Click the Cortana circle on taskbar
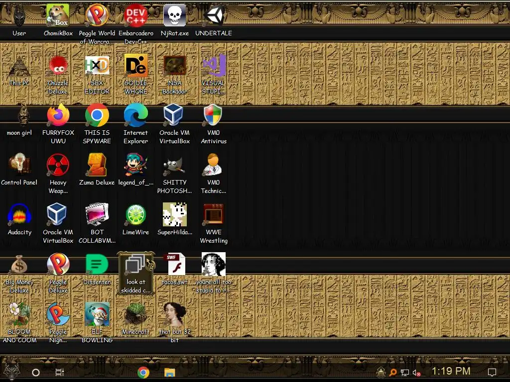The width and height of the screenshot is (510, 382). point(36,372)
